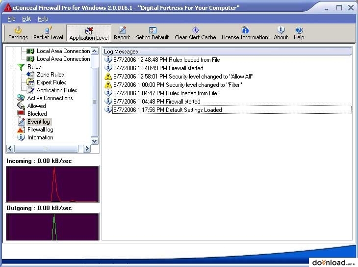Open the About toolbar button
Image resolution: width=358 pixels, height=267 pixels.
point(281,33)
